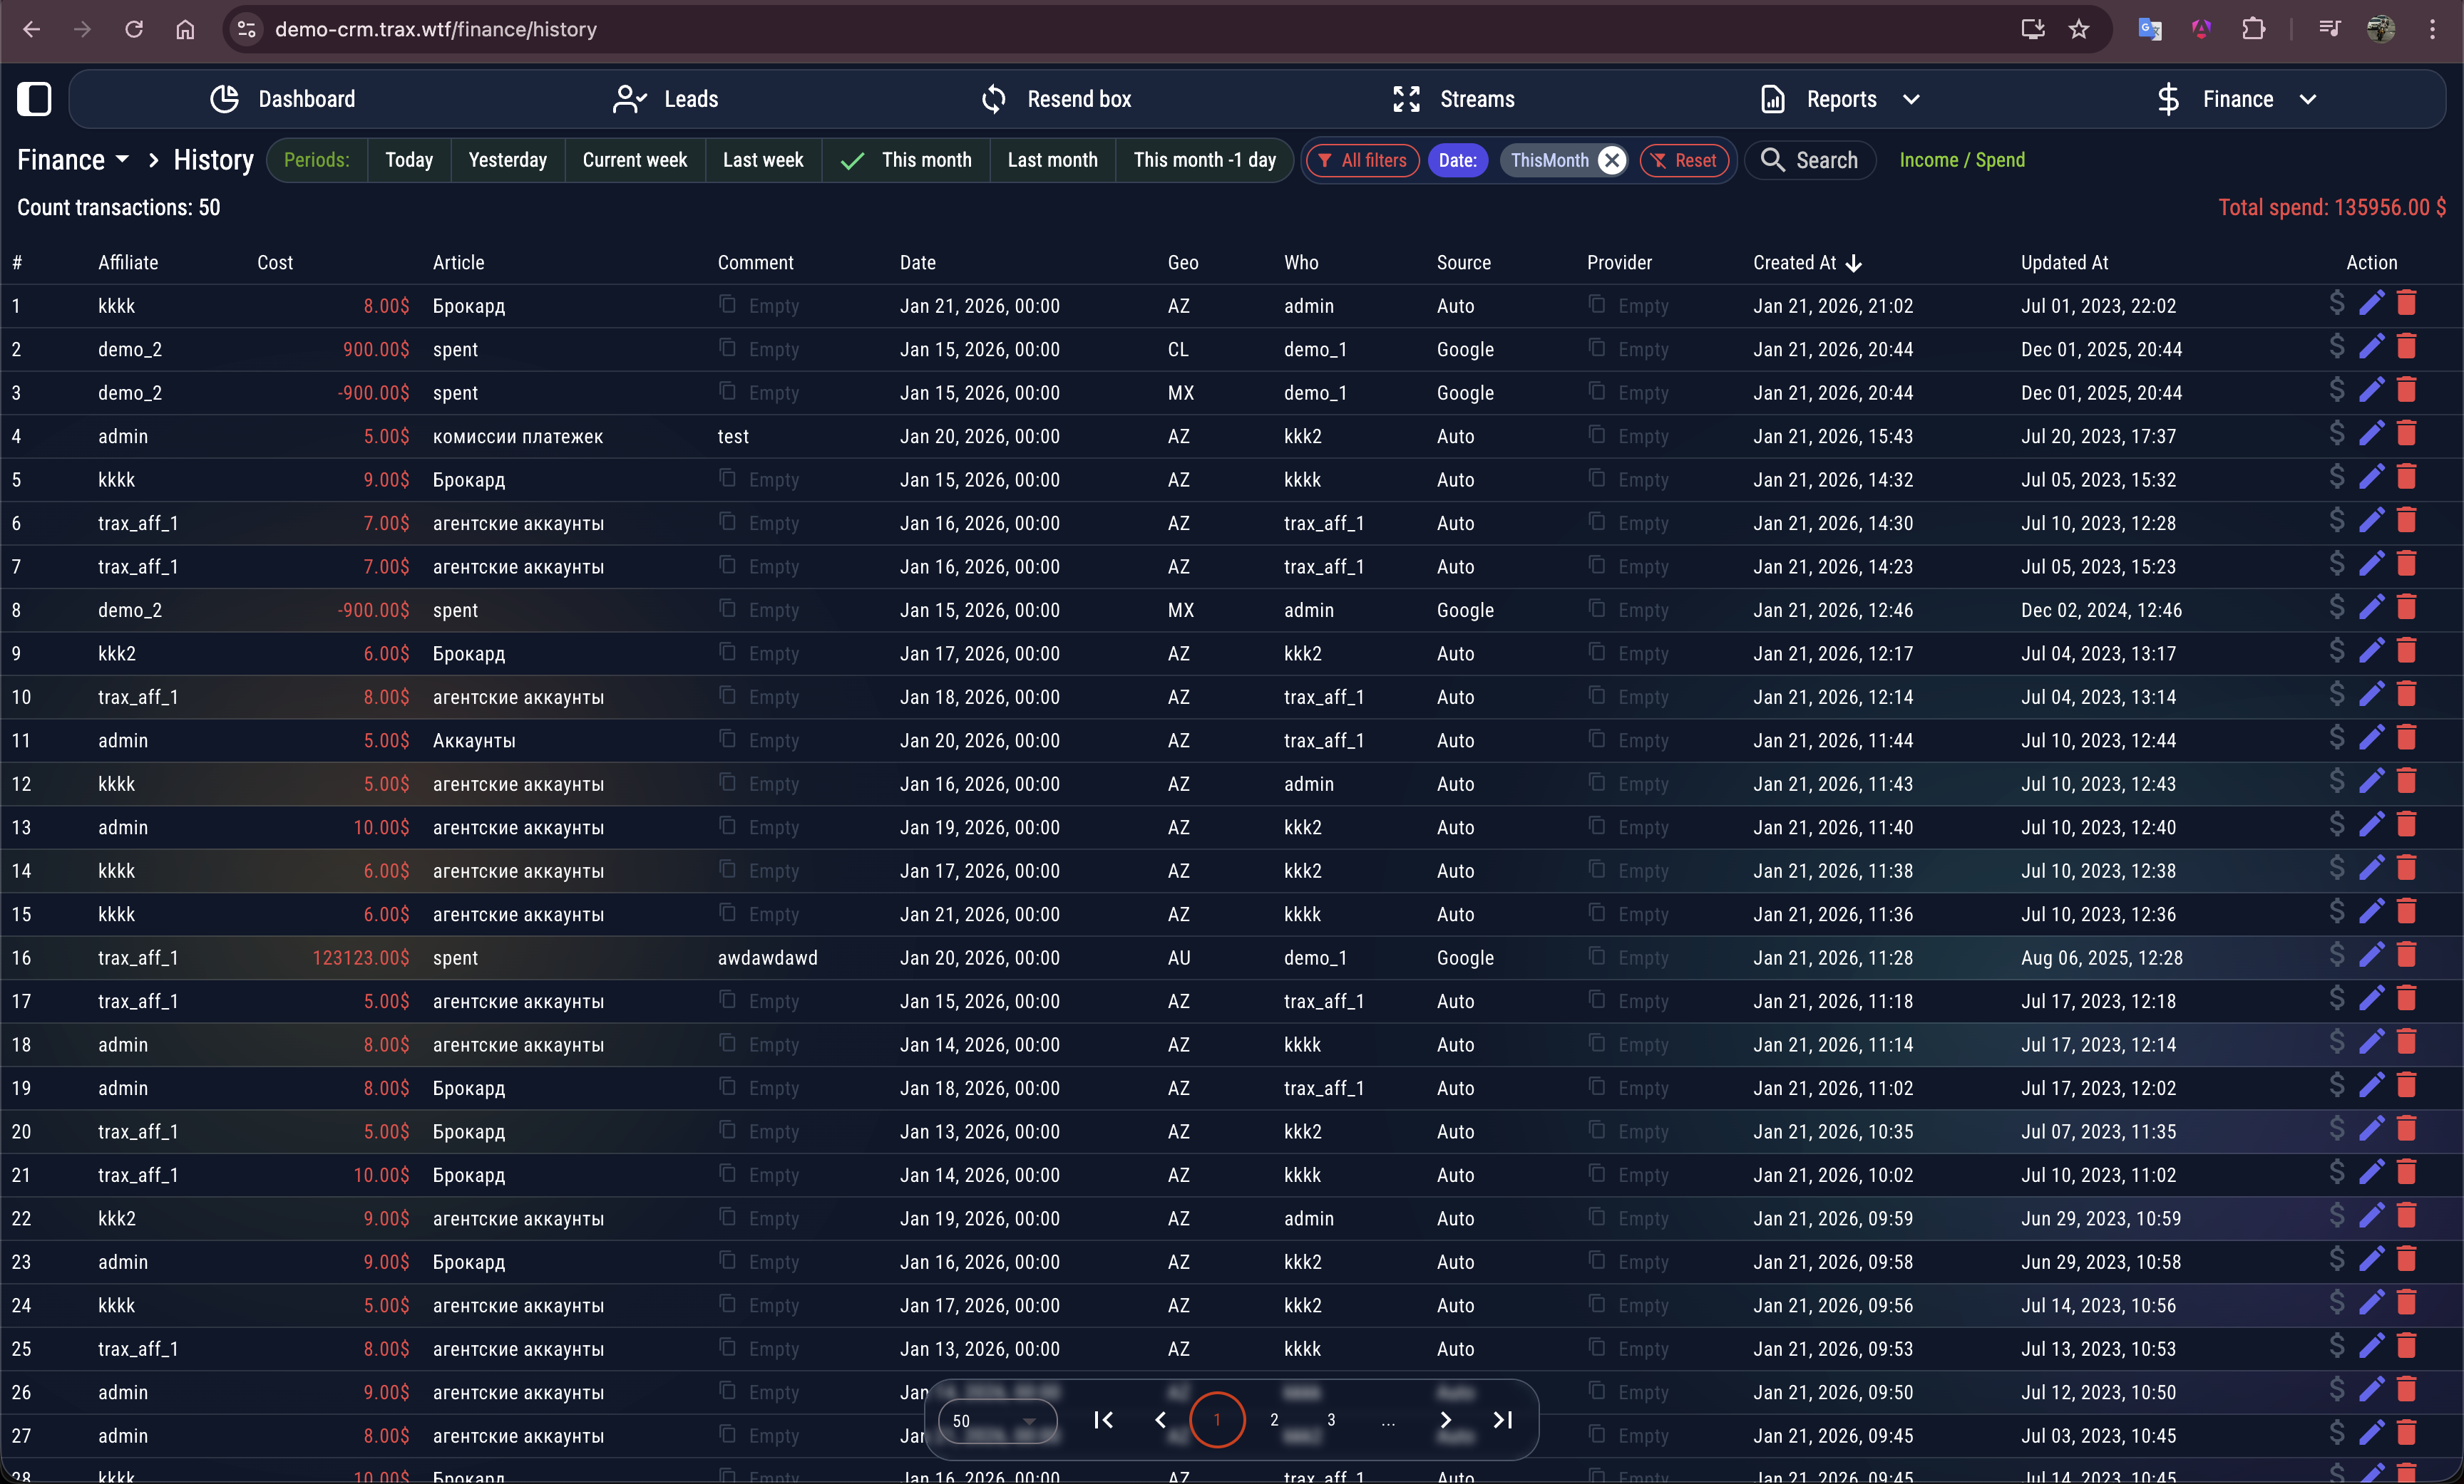Open the browser home page
This screenshot has width=2464, height=1484.
tap(185, 29)
